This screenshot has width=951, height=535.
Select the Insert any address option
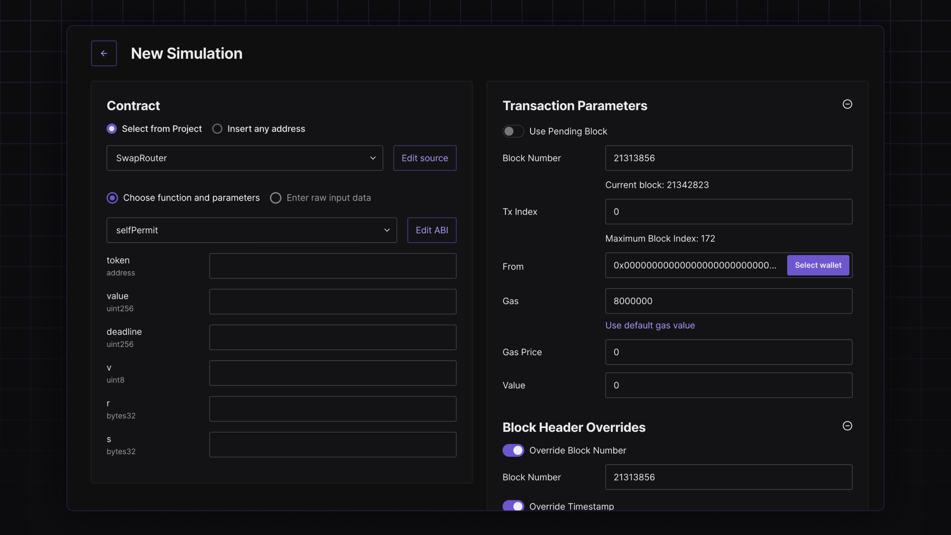217,129
